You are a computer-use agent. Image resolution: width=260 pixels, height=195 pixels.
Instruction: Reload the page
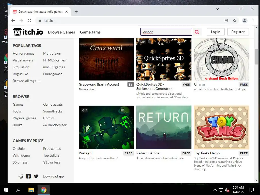tap(29, 21)
